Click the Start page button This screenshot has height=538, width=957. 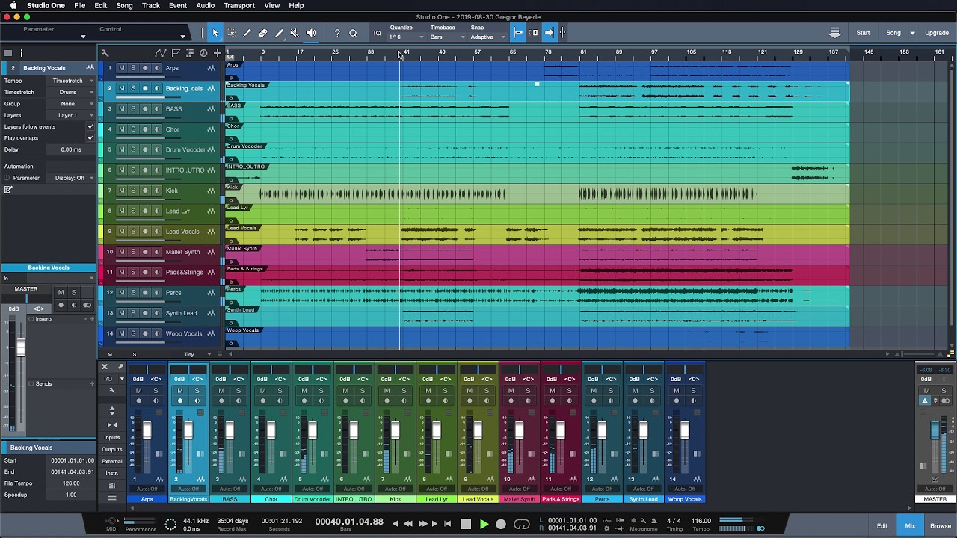pos(863,33)
